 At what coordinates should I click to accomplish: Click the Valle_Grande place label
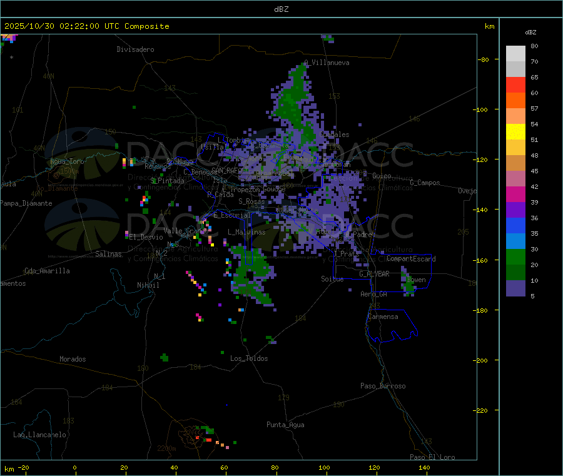186,231
